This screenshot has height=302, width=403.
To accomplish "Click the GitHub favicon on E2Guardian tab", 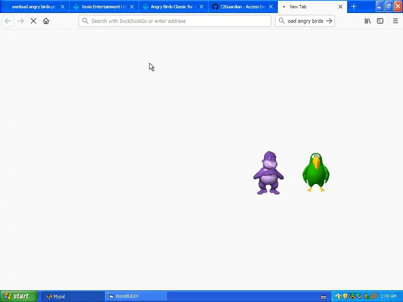I will pyautogui.click(x=215, y=7).
